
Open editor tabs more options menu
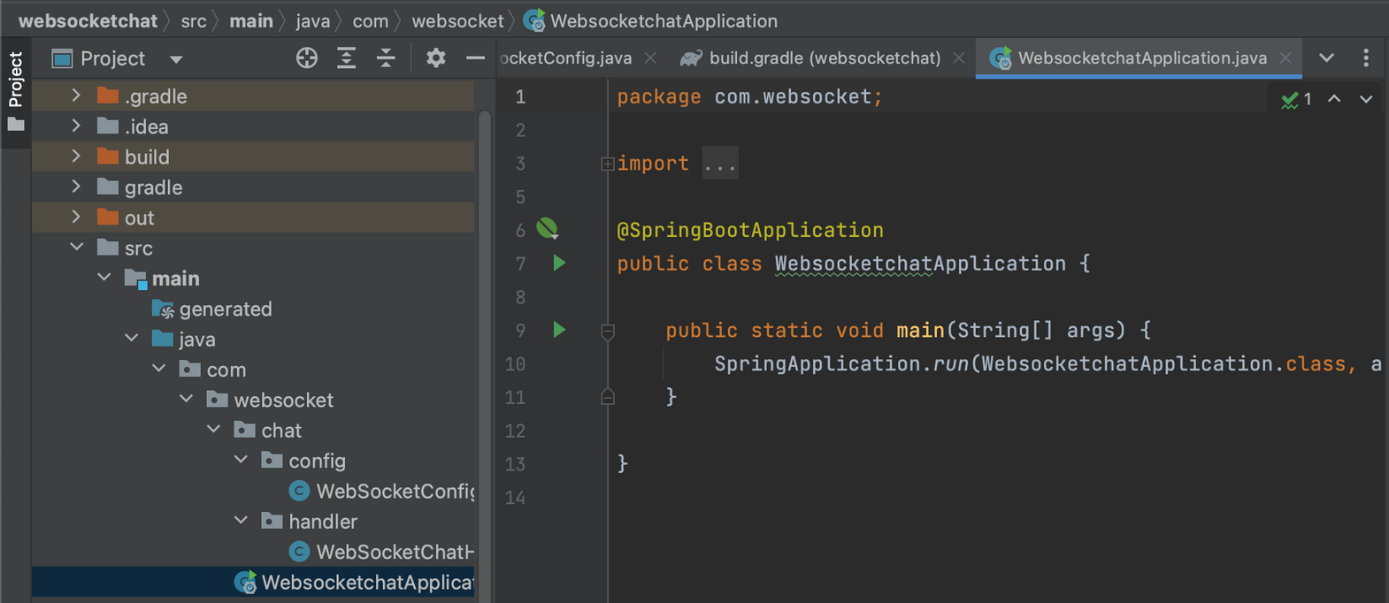[x=1366, y=58]
